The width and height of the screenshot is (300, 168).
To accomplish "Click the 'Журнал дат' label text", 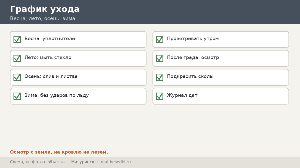I will click(x=182, y=95).
